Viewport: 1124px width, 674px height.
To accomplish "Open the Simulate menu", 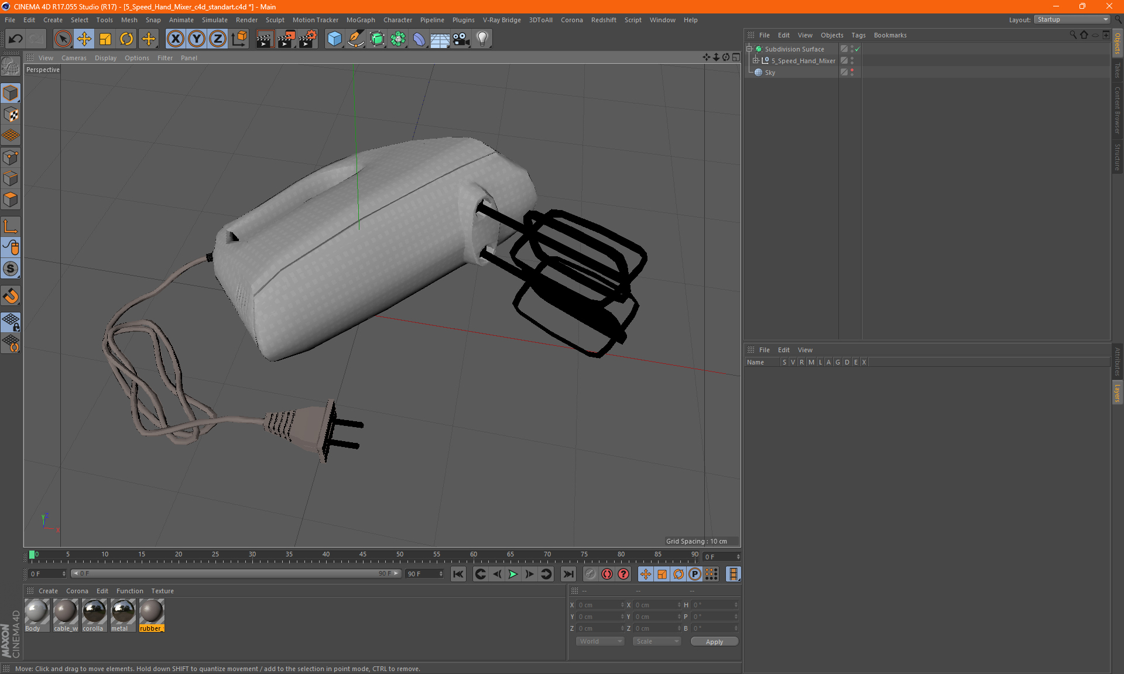I will pyautogui.click(x=215, y=20).
